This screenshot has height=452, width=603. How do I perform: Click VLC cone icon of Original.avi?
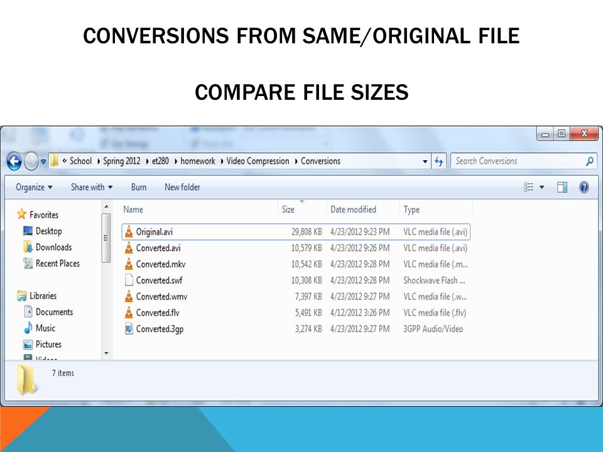click(129, 232)
